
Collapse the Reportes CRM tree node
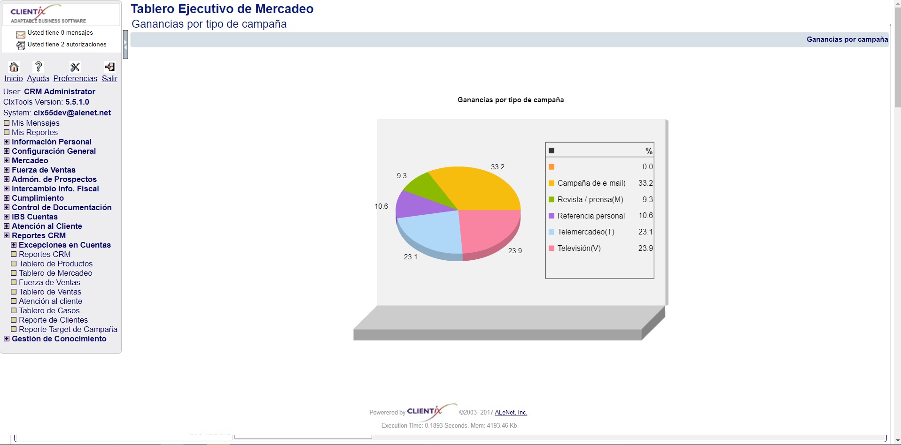tap(7, 235)
